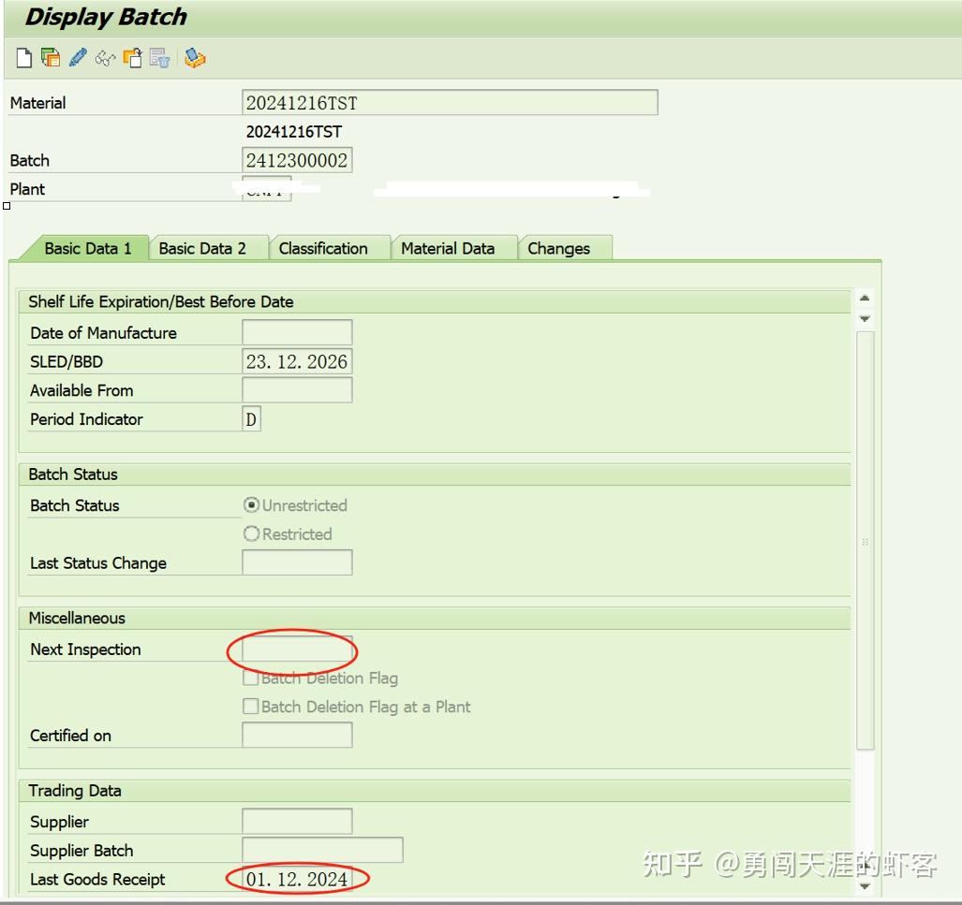
Task: Select the Unrestricted batch status option
Action: pos(251,505)
